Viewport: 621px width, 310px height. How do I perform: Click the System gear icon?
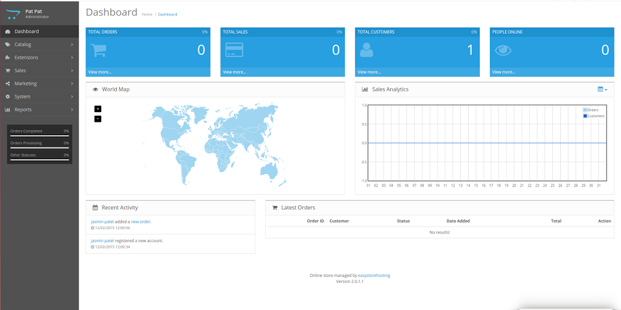(x=8, y=97)
